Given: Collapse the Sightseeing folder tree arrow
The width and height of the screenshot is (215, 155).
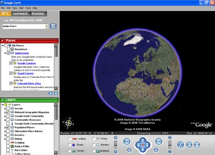Looking at the screenshot, I should 5,53.
